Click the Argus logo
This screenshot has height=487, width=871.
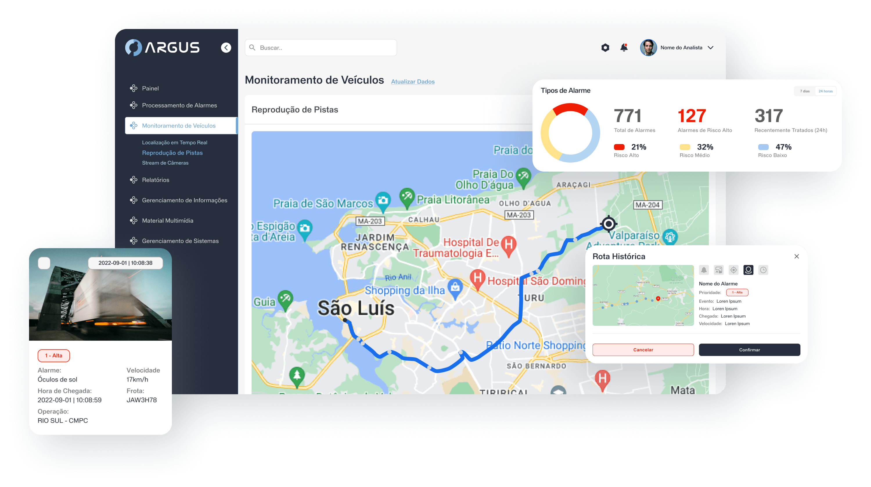point(162,48)
